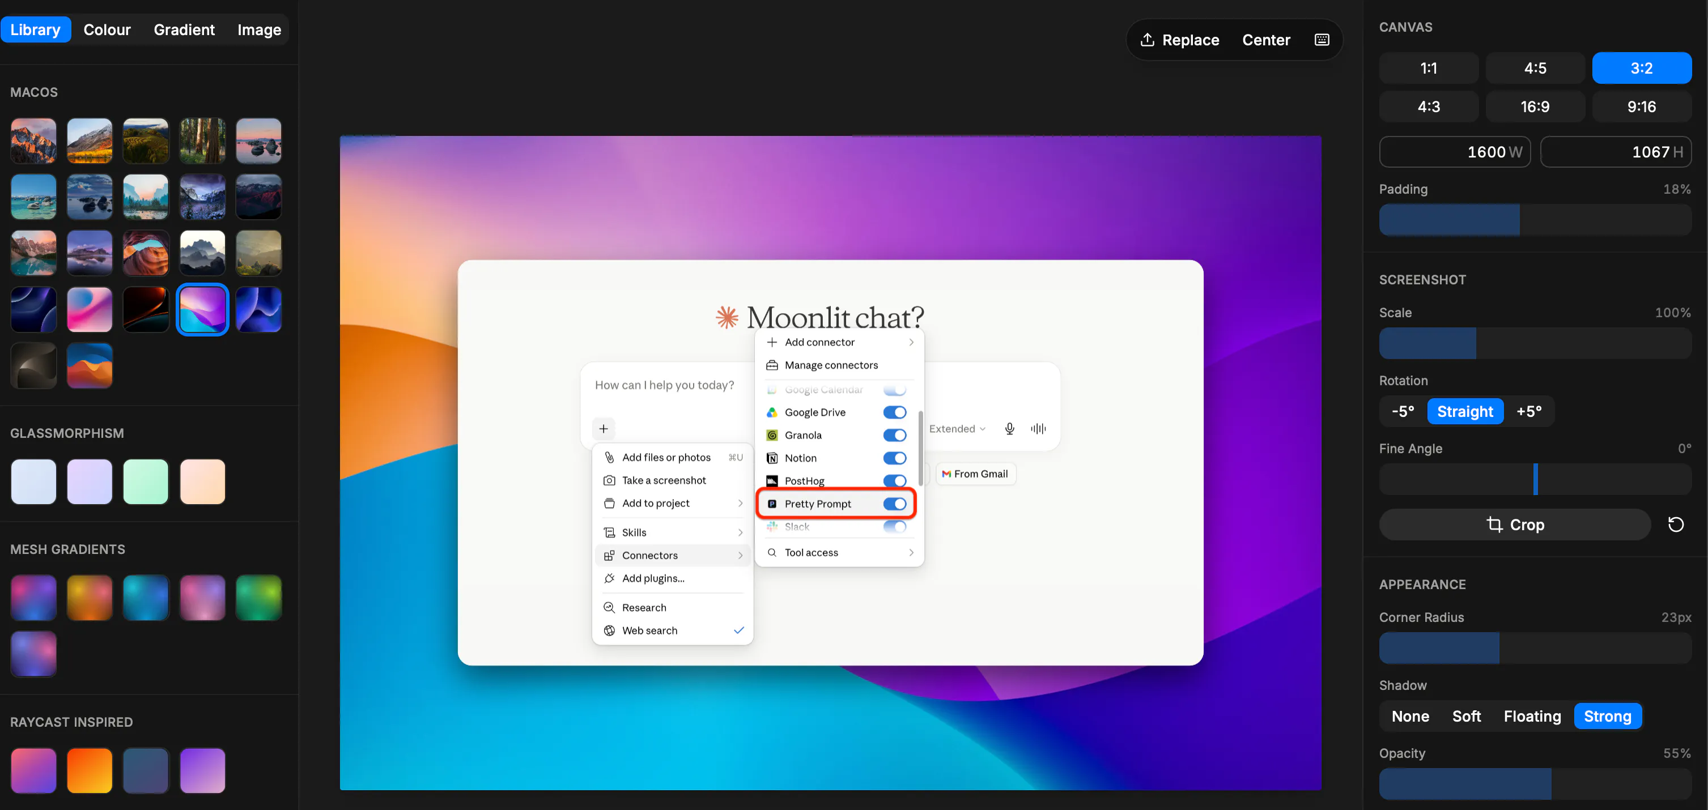This screenshot has width=1708, height=810.
Task: Open Manage connectors
Action: [839, 365]
